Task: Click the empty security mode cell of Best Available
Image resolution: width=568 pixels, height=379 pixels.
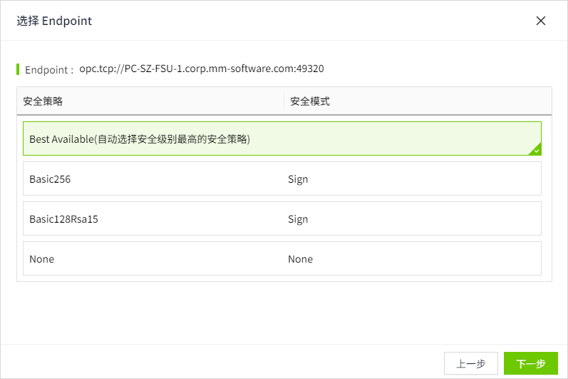Action: (406, 139)
